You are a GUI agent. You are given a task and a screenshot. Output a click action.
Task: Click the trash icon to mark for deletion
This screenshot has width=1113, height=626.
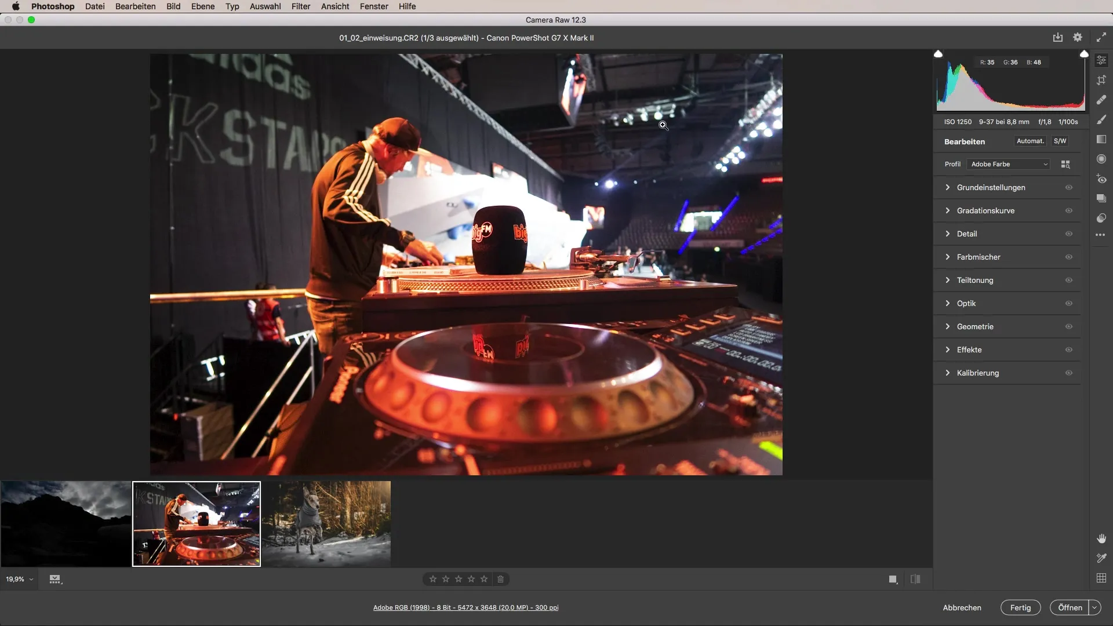point(501,579)
